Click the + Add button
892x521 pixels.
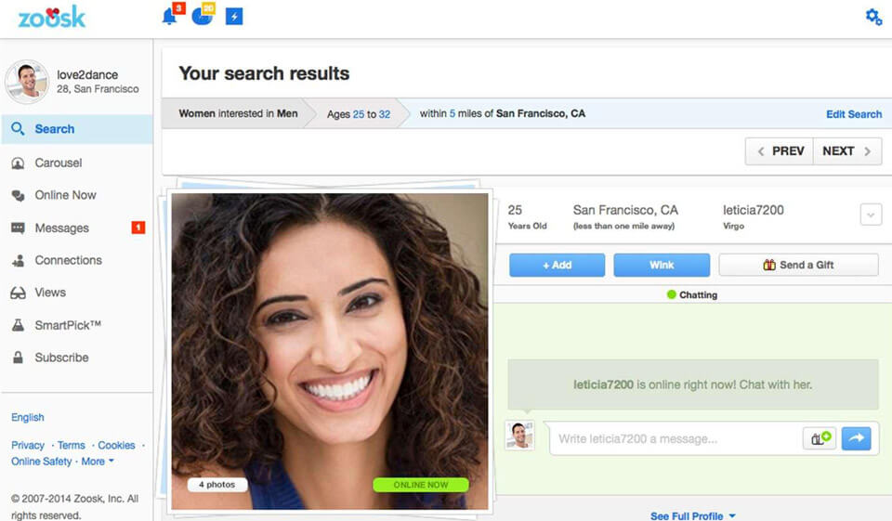click(x=557, y=265)
